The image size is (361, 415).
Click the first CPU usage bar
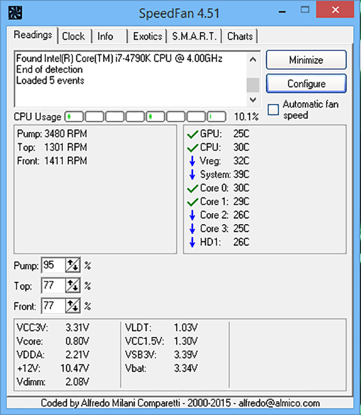74,117
